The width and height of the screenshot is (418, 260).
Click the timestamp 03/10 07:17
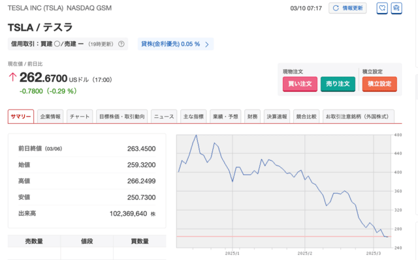coord(306,8)
